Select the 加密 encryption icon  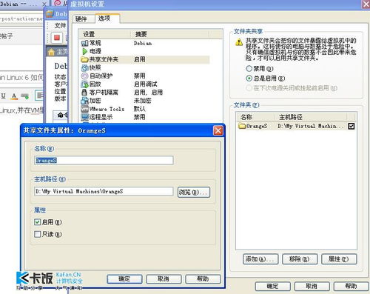pyautogui.click(x=84, y=101)
